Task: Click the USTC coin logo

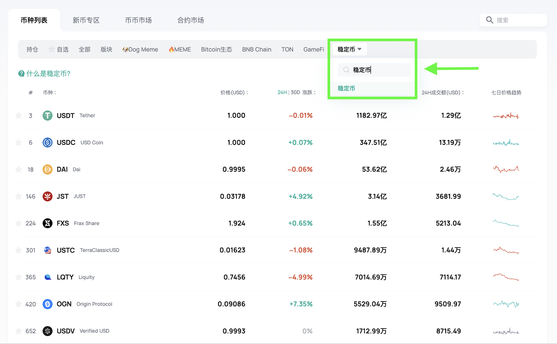Action: point(47,250)
